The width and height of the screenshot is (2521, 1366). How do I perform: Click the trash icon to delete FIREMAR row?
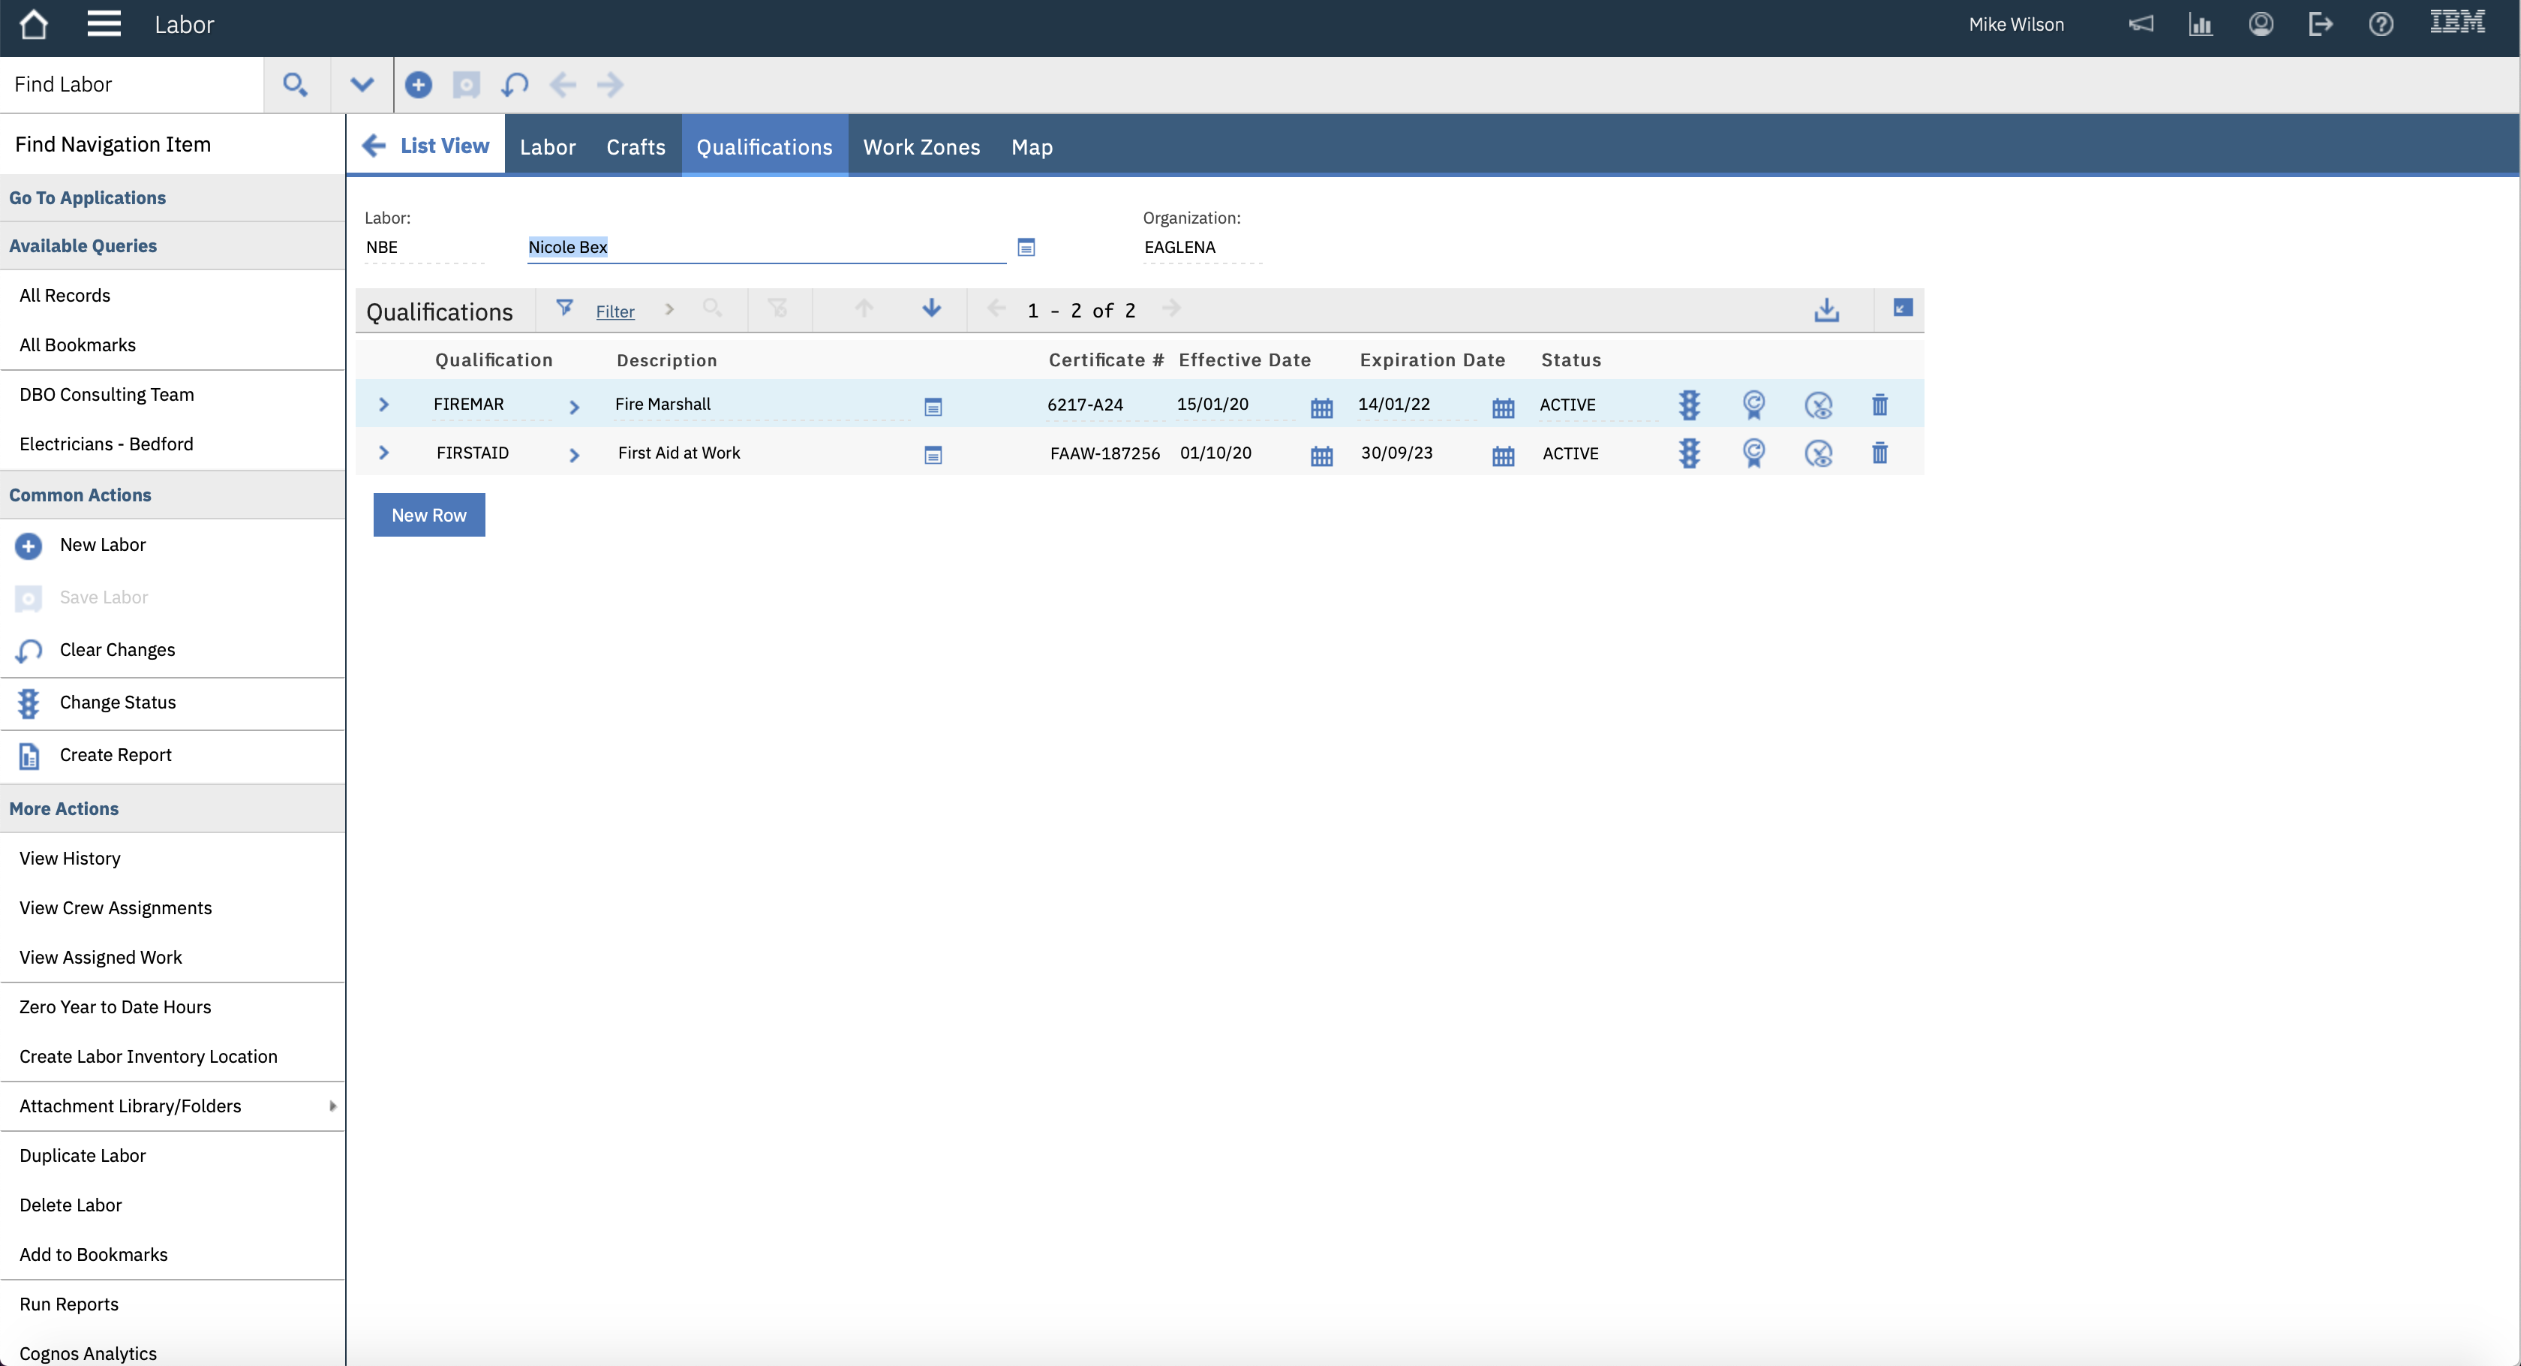pos(1879,405)
